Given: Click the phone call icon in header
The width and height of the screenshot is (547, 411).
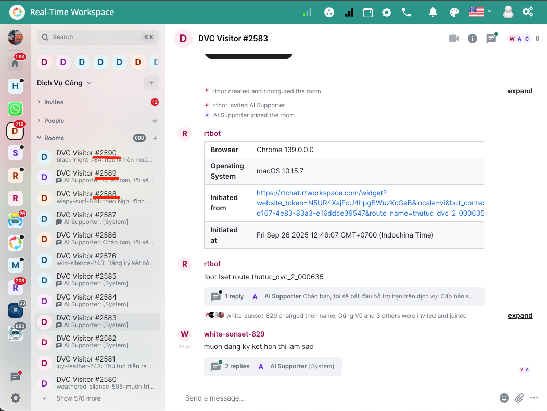Looking at the screenshot, I should 406,13.
